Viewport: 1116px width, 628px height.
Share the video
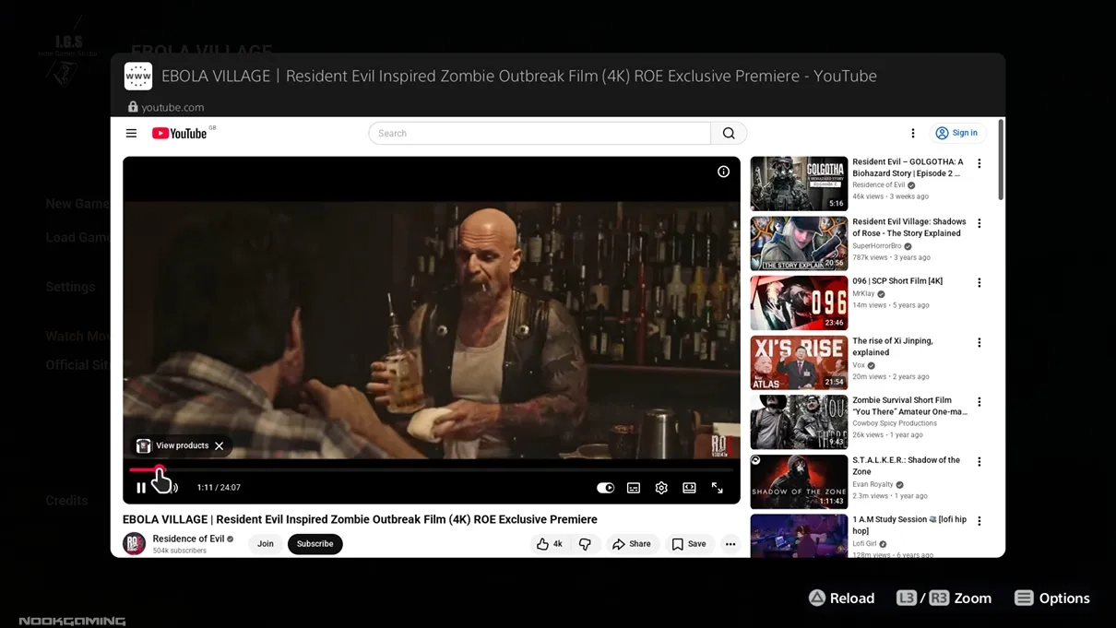(632, 544)
